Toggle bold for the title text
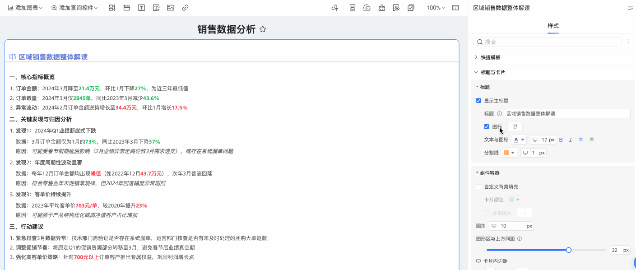Viewport: 636px width, 270px height. tap(561, 140)
